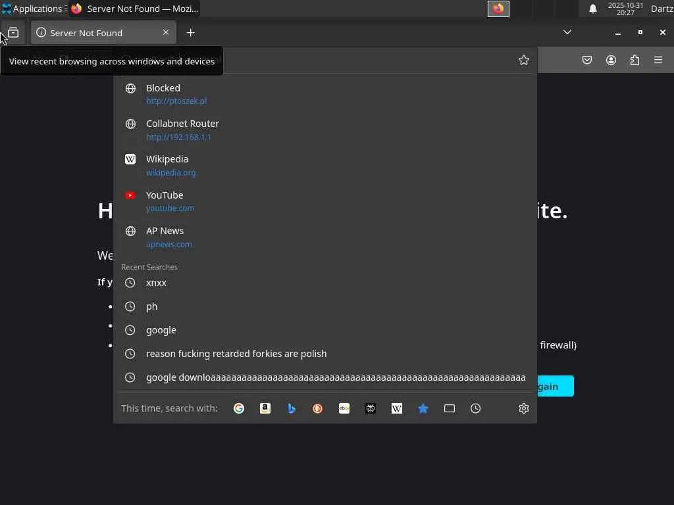Search with the black-and-white icon engine next to eBay
The image size is (674, 505).
click(x=371, y=408)
